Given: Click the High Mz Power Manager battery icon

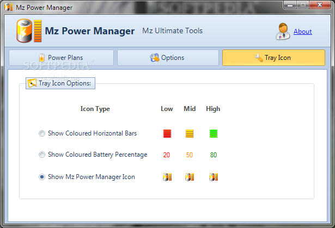Looking at the screenshot, I should 214,177.
